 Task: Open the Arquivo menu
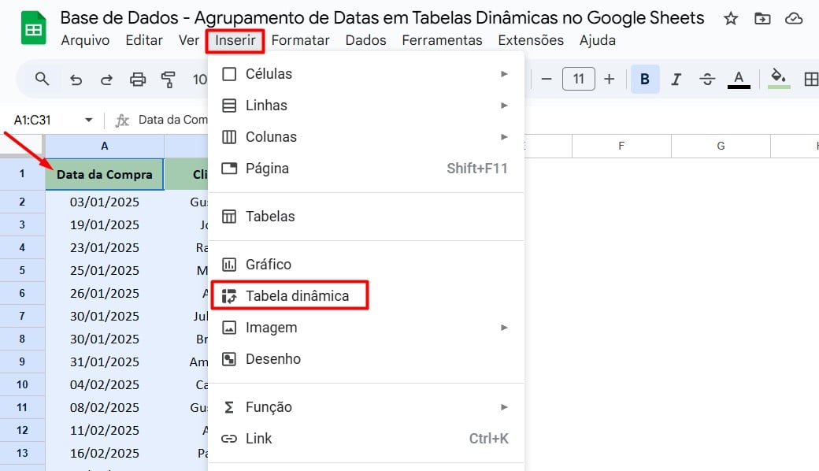(85, 40)
